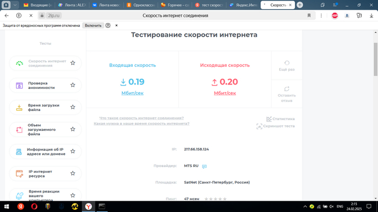Viewport: 378px width, 212px height.
Task: Open Opera from the taskbar
Action: [34, 207]
